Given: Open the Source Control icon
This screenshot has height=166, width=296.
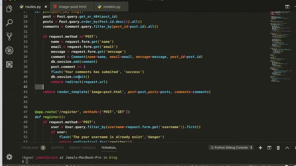Looking at the screenshot, I should [9, 36].
